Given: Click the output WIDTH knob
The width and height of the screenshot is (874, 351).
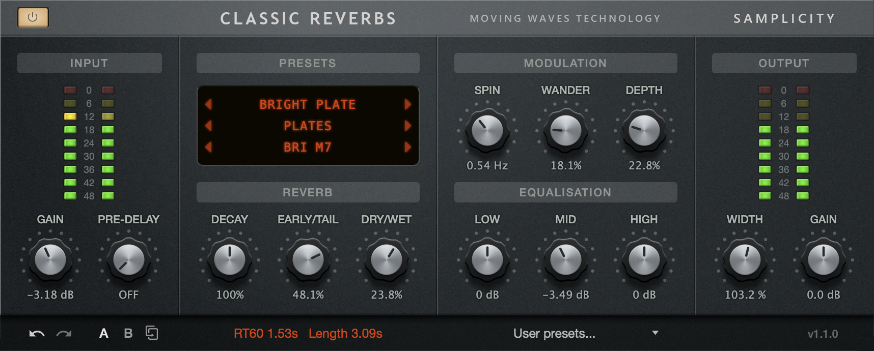Looking at the screenshot, I should (x=745, y=259).
